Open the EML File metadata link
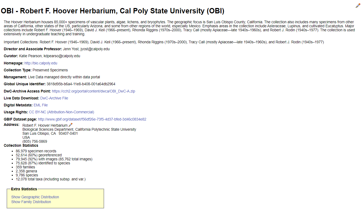This screenshot has height=213, width=363. click(41, 105)
